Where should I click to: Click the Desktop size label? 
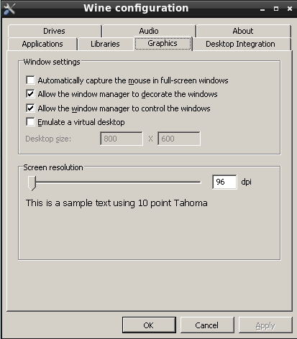pos(48,139)
